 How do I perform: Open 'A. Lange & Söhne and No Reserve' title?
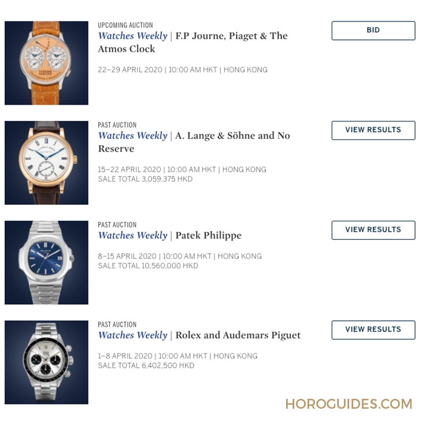(194, 142)
